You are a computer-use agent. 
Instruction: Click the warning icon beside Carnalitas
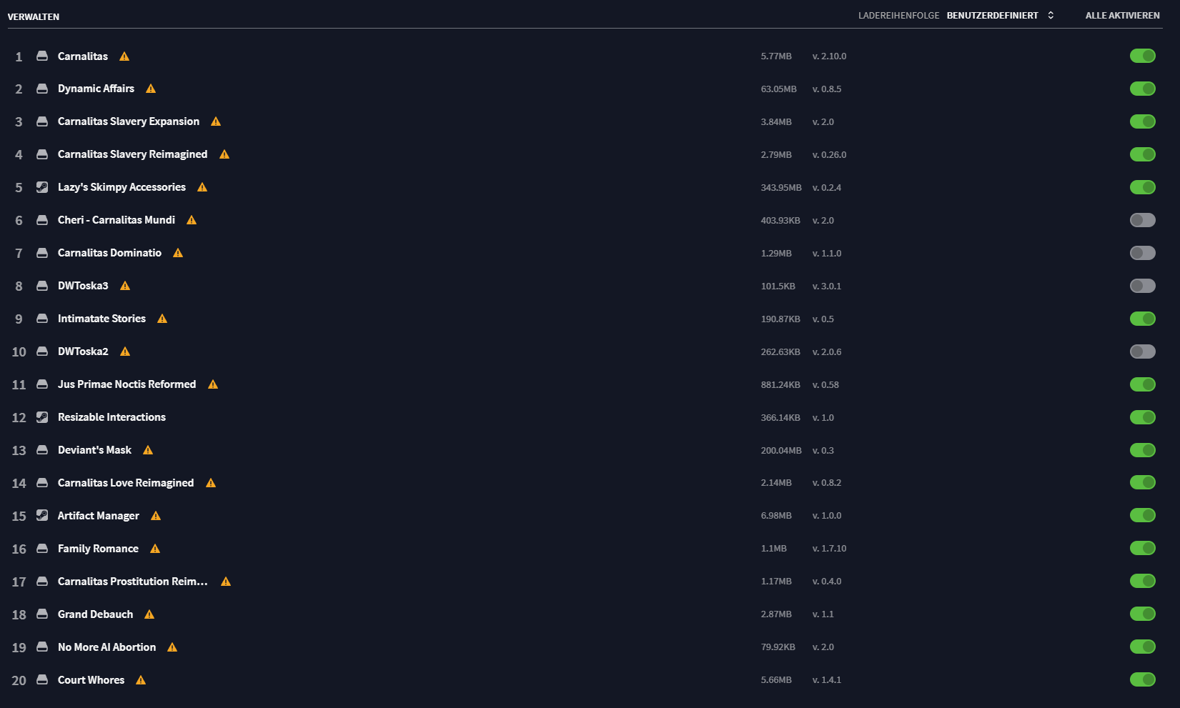(124, 56)
